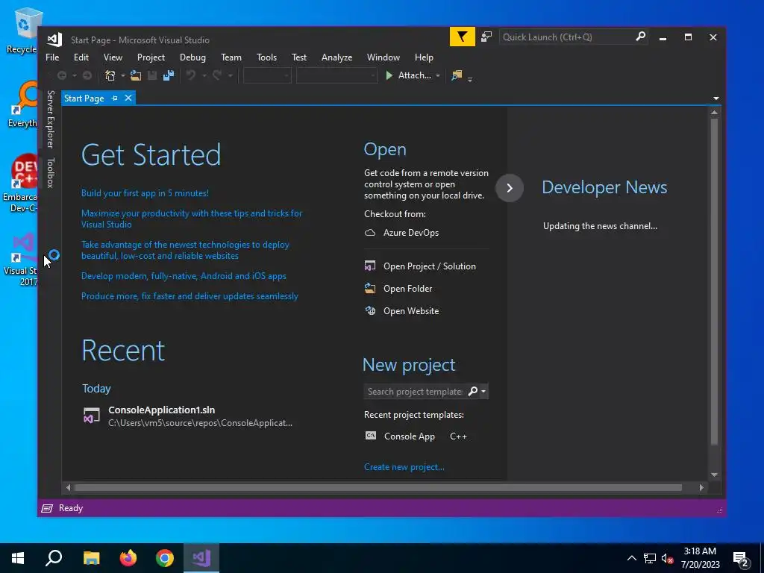Open the toolbar overflow options arrow
Screen dimensions: 764x573
(470, 79)
